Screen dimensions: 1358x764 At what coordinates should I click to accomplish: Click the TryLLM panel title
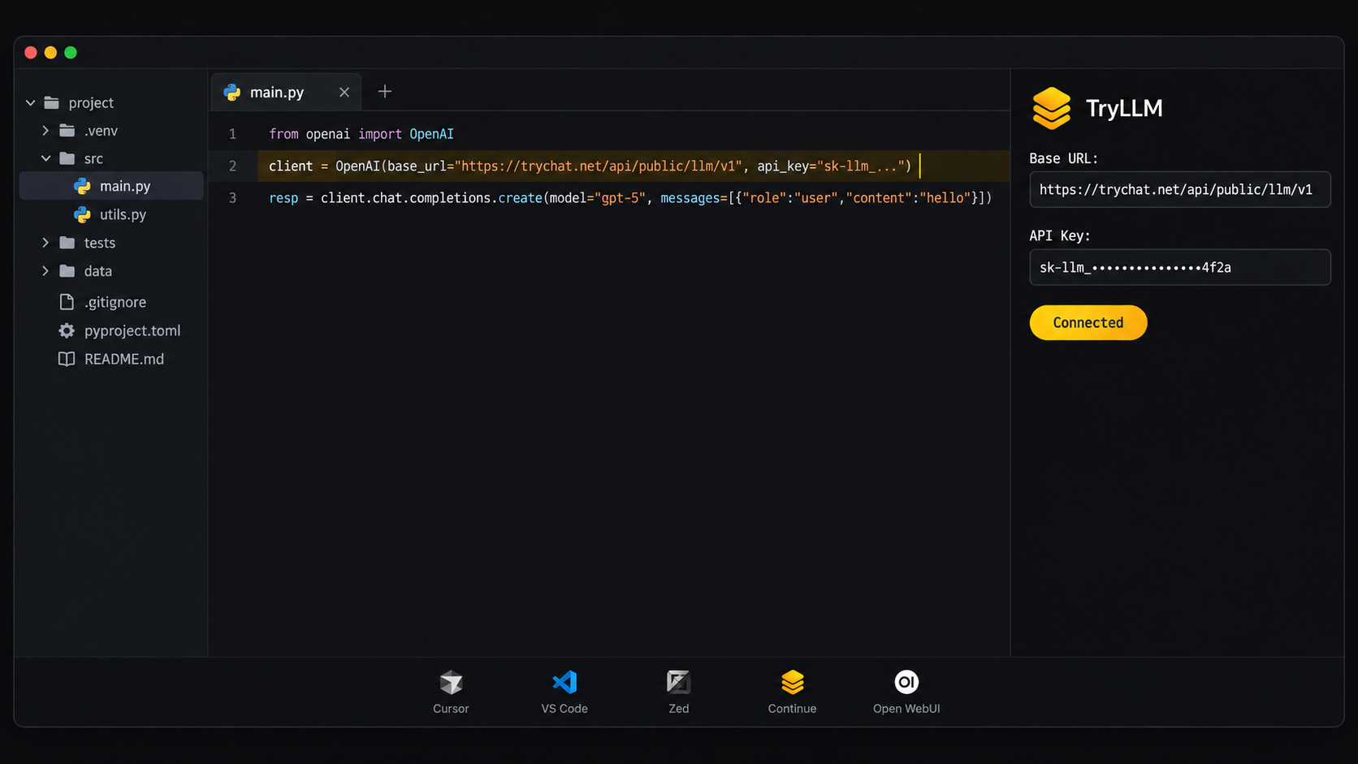point(1124,108)
